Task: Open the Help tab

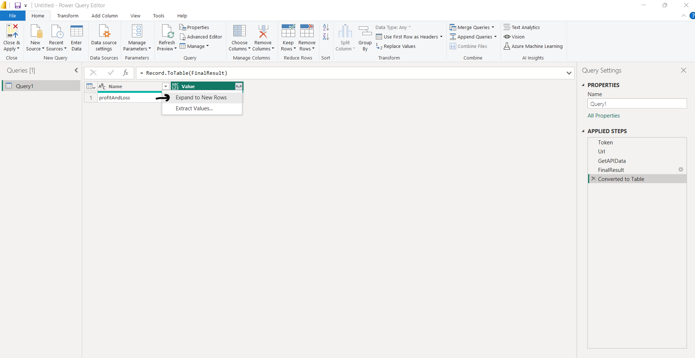Action: pos(182,16)
